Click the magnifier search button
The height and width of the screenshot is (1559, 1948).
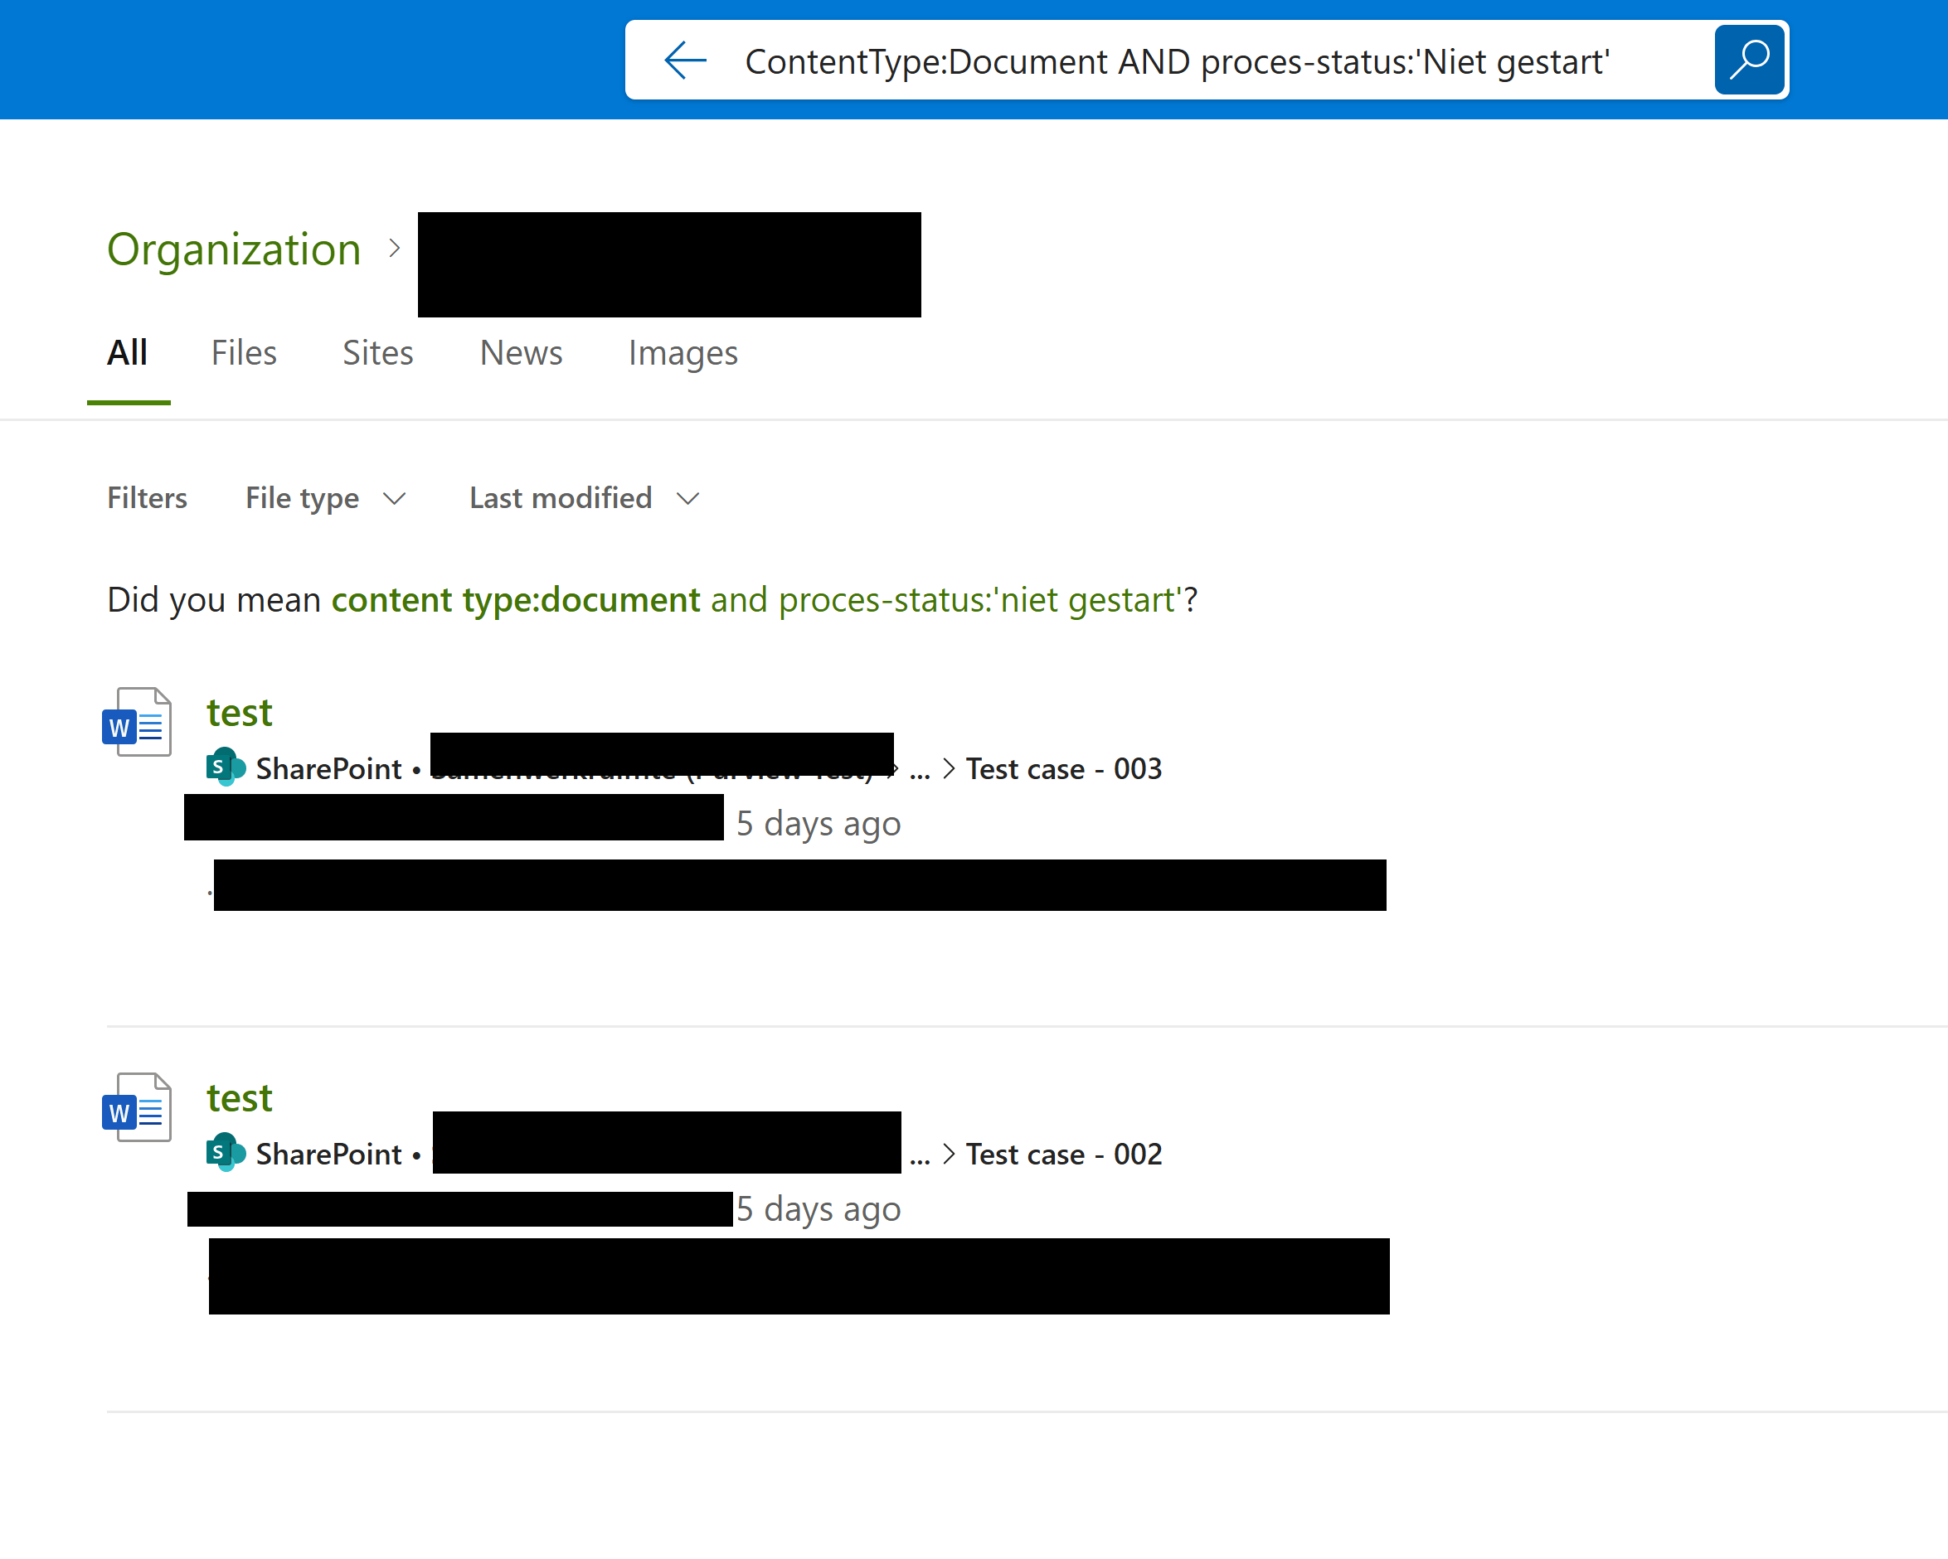[1748, 60]
